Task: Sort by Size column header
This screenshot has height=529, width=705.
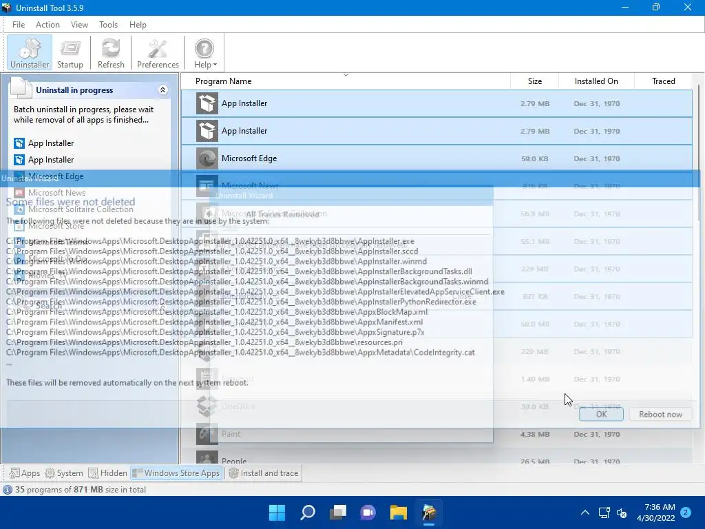Action: [x=534, y=81]
